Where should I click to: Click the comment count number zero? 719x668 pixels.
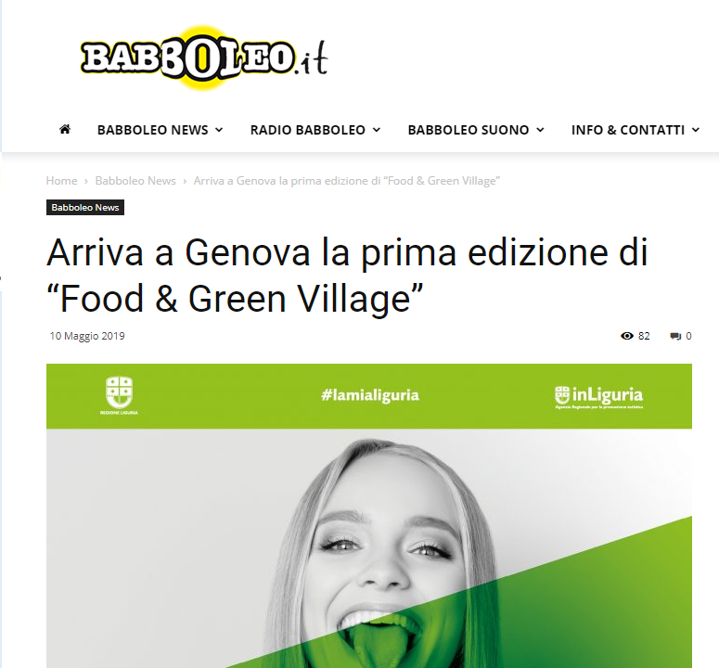(688, 336)
